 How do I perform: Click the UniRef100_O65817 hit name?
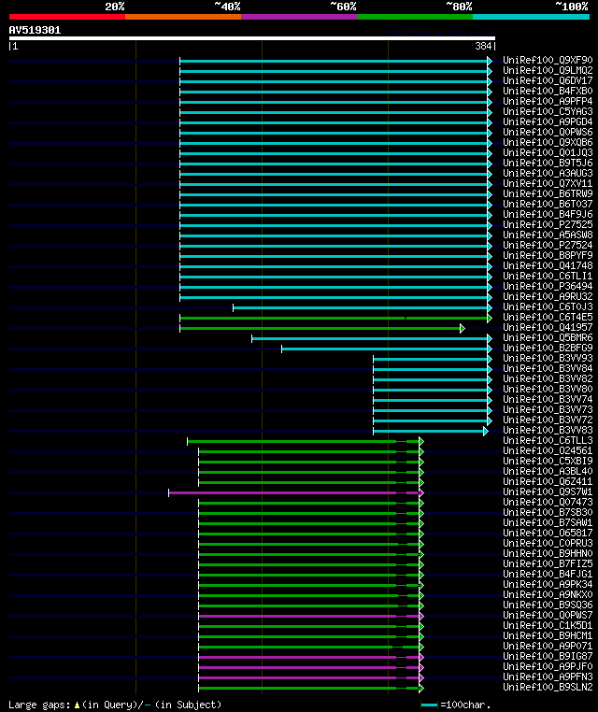(548, 534)
